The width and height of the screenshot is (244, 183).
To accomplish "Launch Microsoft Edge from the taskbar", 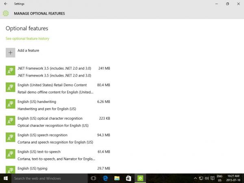I will [105, 178].
